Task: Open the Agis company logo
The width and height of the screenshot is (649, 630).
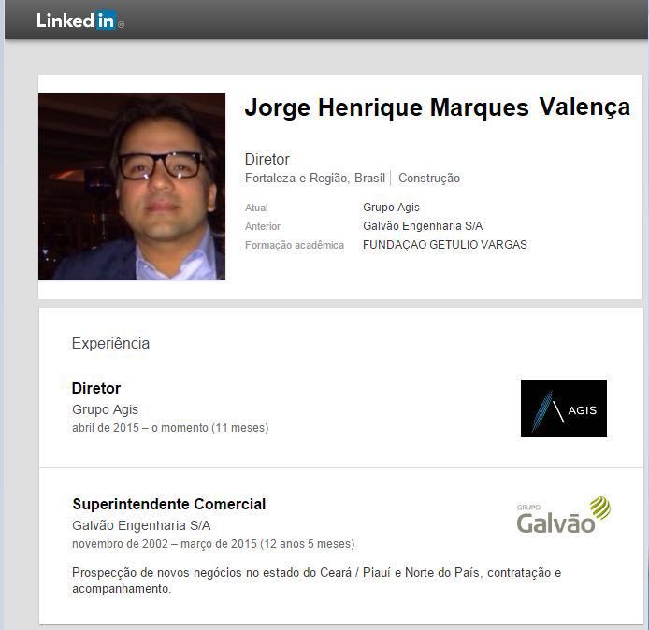Action: point(564,408)
